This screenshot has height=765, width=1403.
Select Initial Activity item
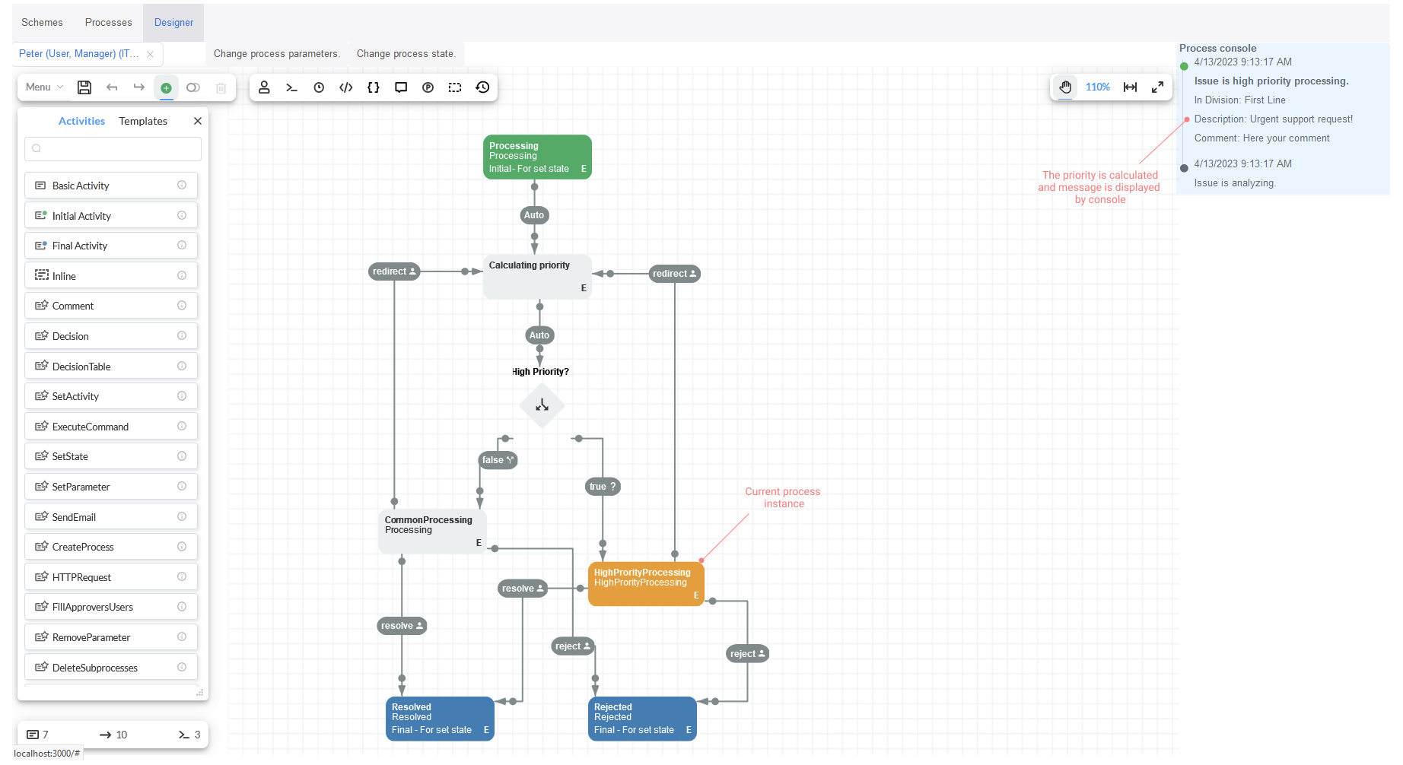point(111,216)
